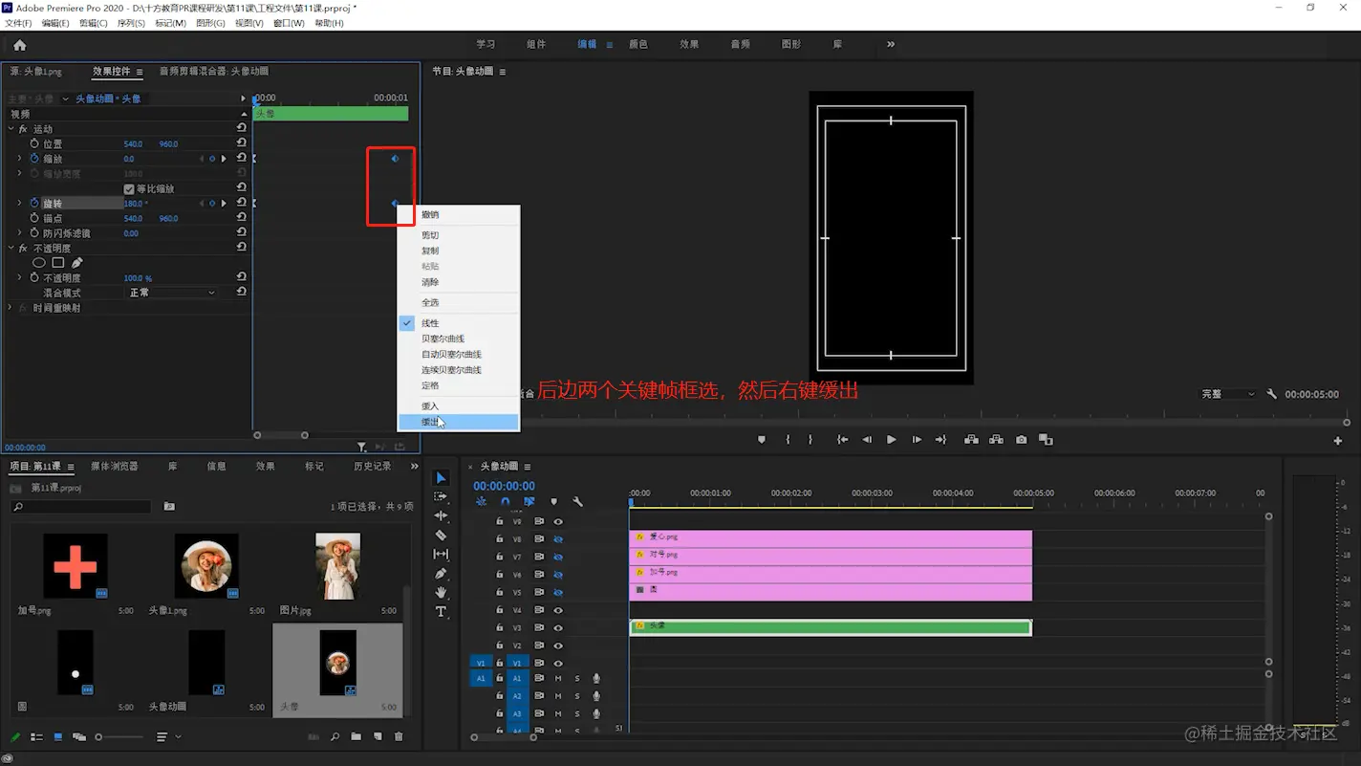Toggle track lock on V5

[499, 592]
